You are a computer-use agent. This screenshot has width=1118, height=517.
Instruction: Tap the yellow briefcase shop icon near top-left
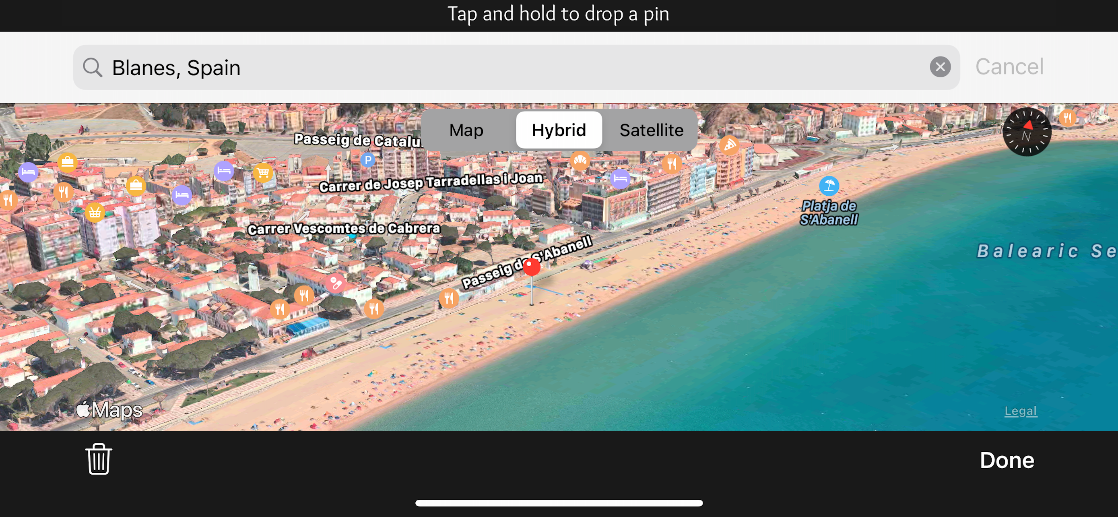67,163
